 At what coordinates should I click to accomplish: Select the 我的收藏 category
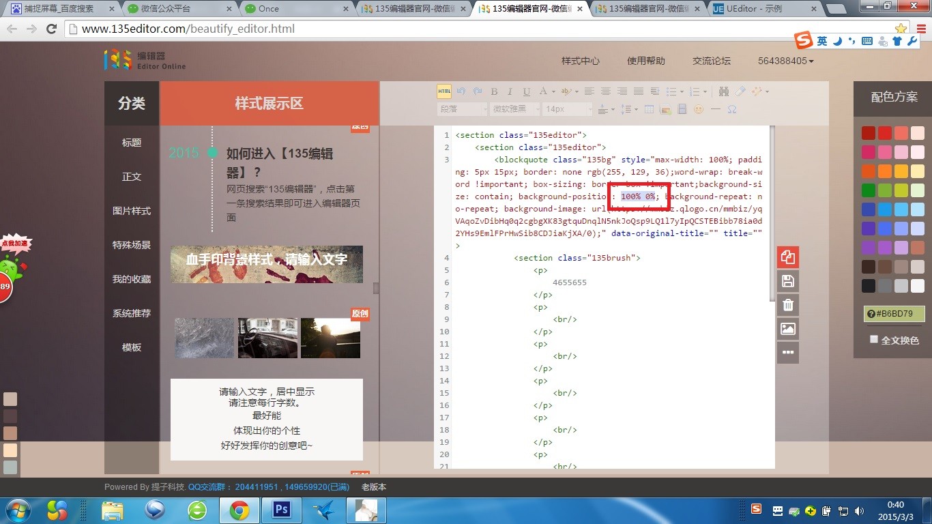point(132,279)
